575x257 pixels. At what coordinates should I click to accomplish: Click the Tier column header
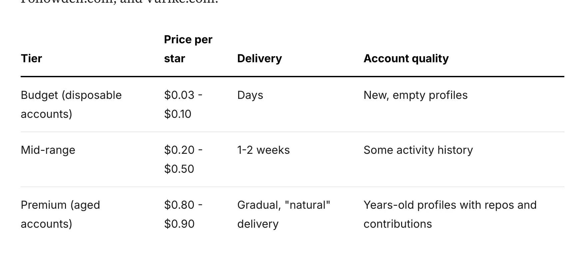click(31, 59)
